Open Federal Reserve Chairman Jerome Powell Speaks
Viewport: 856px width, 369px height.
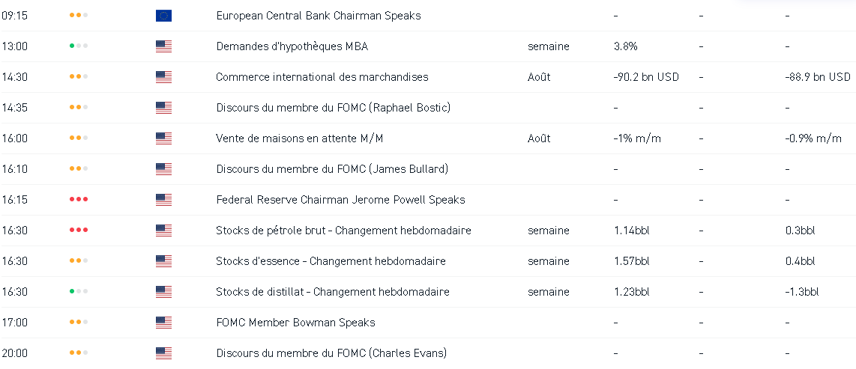pyautogui.click(x=340, y=200)
